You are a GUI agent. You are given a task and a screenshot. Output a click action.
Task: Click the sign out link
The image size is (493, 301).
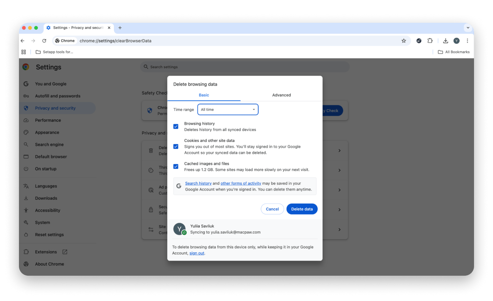coord(197,253)
